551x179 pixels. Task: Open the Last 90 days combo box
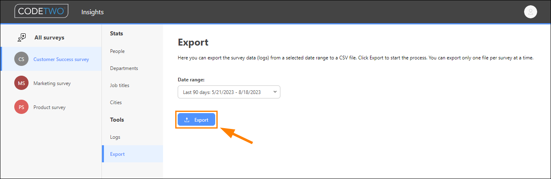click(229, 92)
